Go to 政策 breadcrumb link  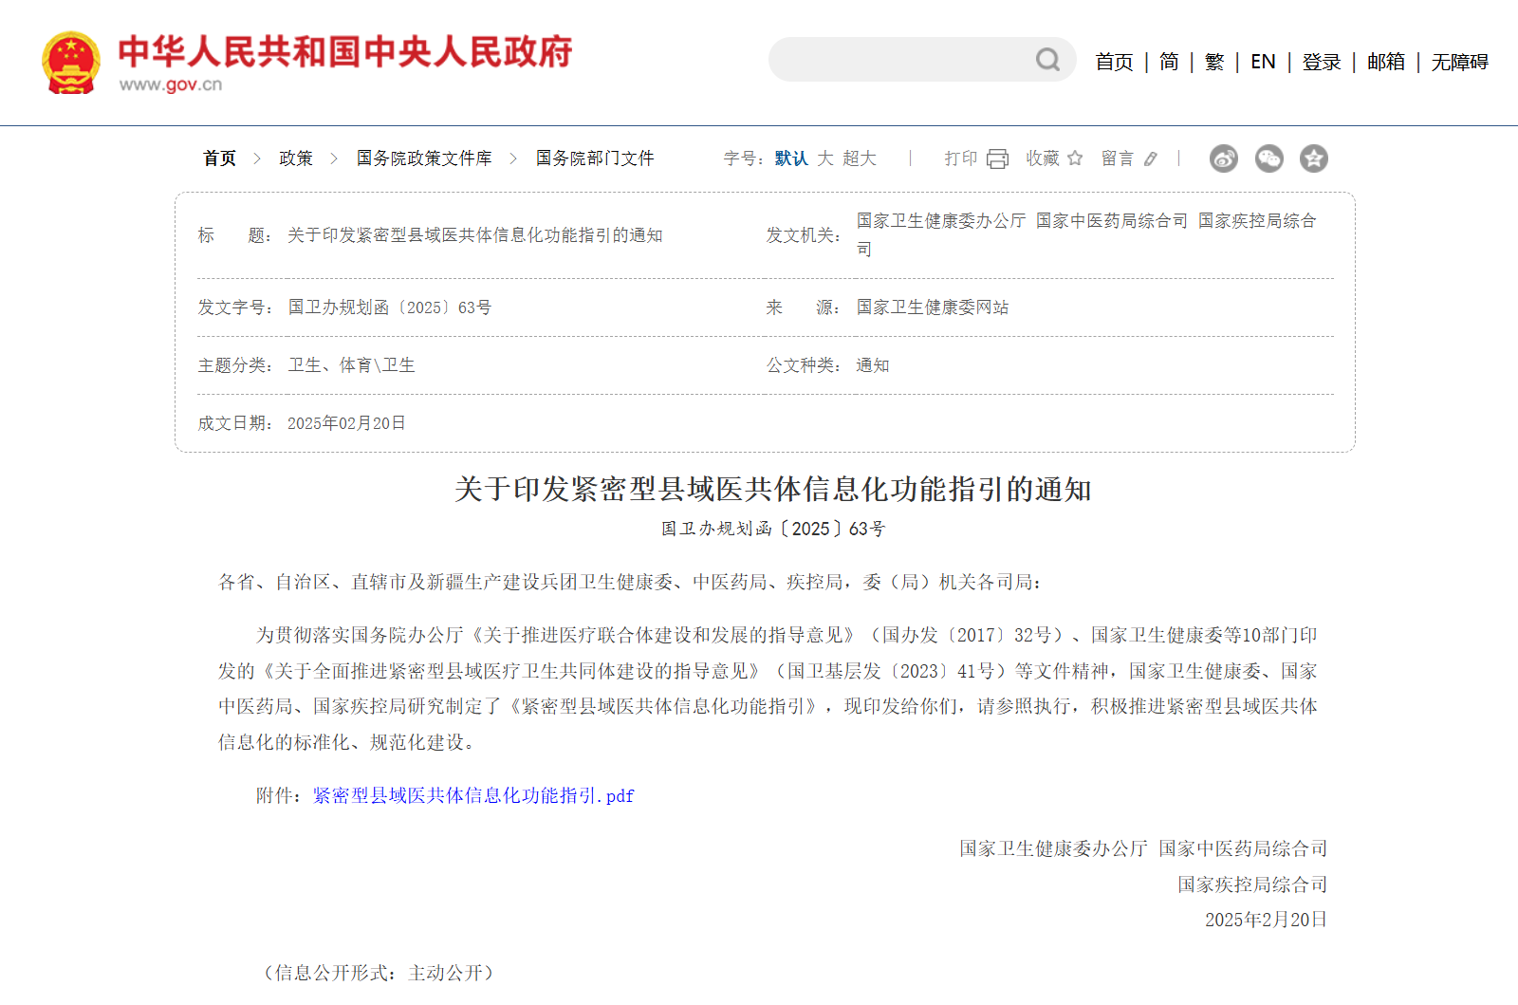(x=295, y=158)
